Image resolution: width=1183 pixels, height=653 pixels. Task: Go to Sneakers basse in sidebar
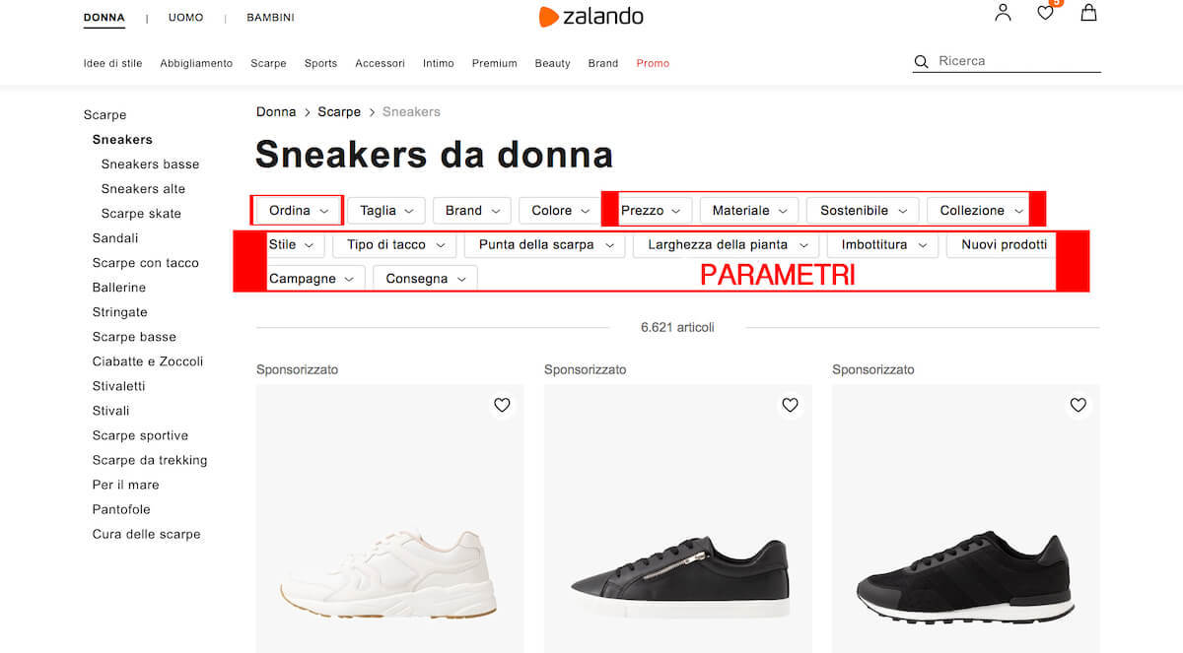pos(150,164)
